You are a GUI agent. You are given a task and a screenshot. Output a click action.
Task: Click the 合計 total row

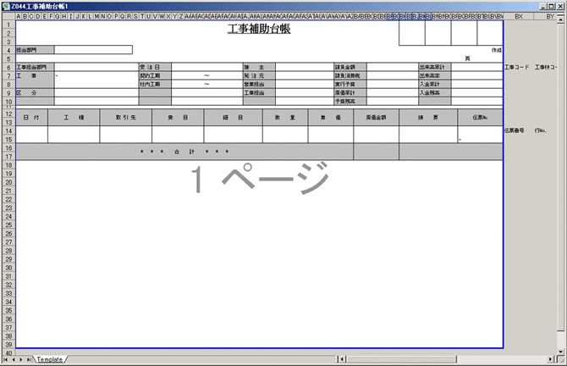[x=184, y=152]
